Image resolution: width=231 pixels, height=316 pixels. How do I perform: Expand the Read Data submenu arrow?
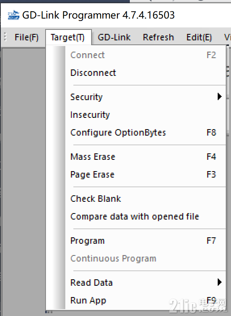point(220,282)
